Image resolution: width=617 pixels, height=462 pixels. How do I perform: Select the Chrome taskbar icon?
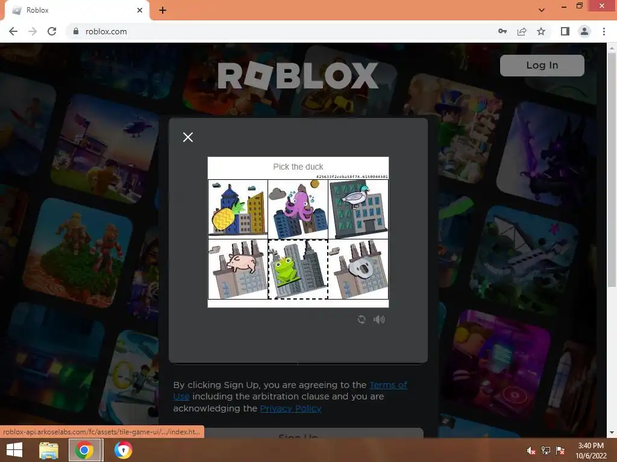(x=84, y=450)
